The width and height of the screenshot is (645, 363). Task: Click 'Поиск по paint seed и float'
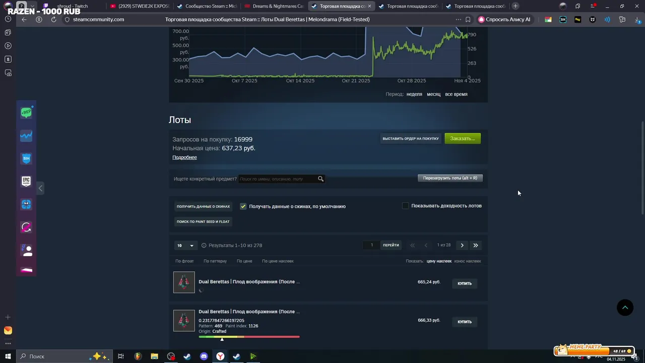point(203,221)
